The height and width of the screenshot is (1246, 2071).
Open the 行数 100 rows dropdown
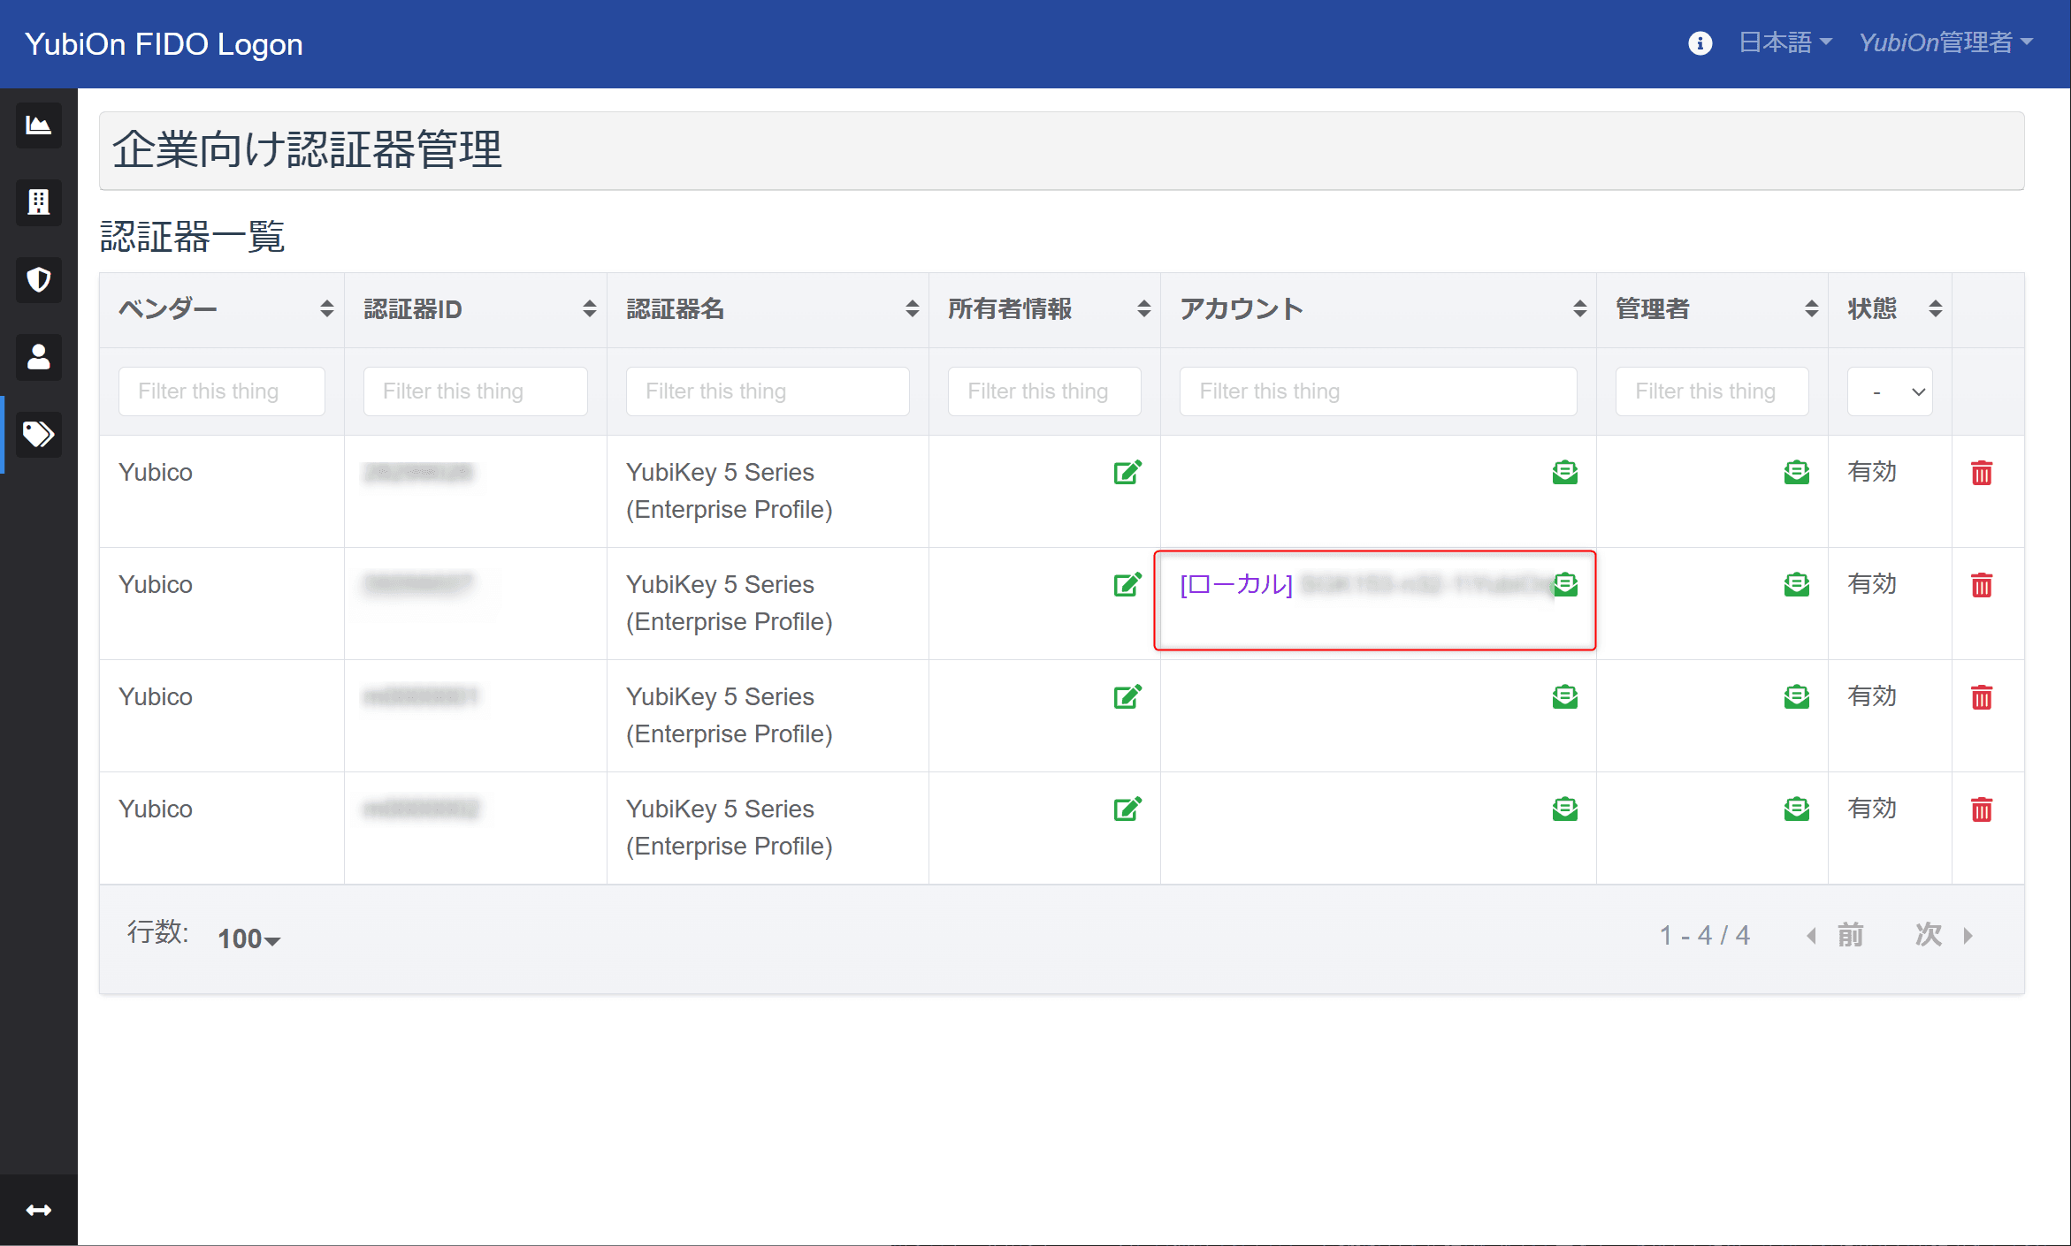(248, 938)
